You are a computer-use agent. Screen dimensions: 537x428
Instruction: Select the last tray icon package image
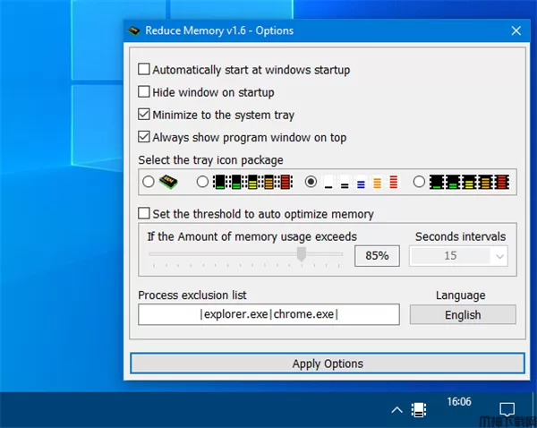tap(473, 182)
